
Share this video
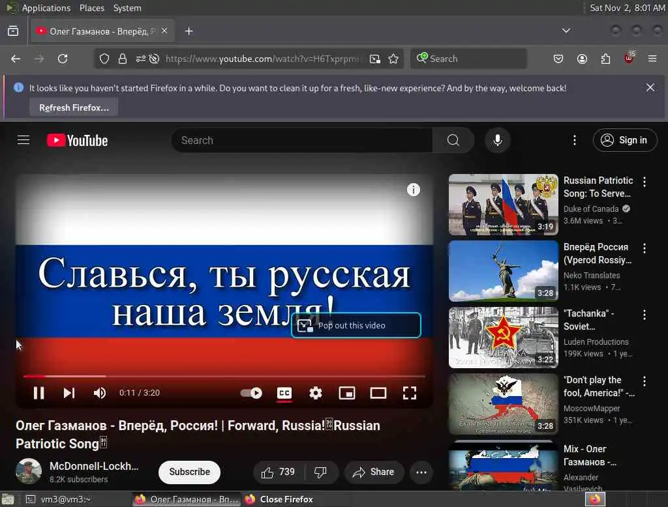374,472
